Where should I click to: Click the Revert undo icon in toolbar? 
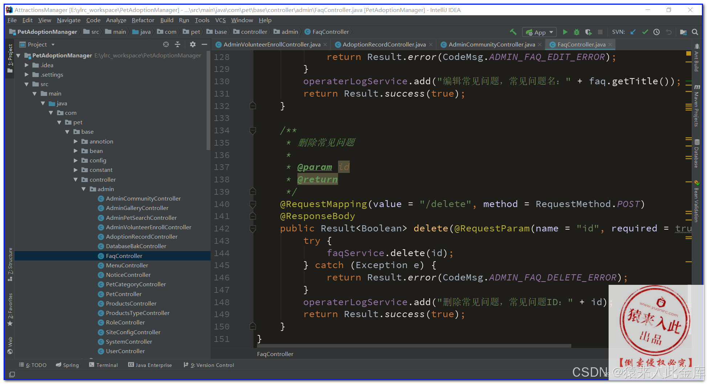coord(669,32)
